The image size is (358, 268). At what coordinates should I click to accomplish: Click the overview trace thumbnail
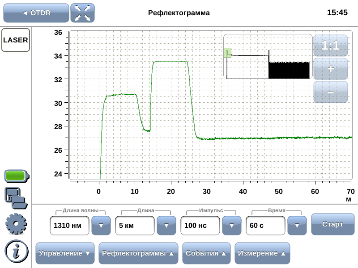pyautogui.click(x=268, y=57)
